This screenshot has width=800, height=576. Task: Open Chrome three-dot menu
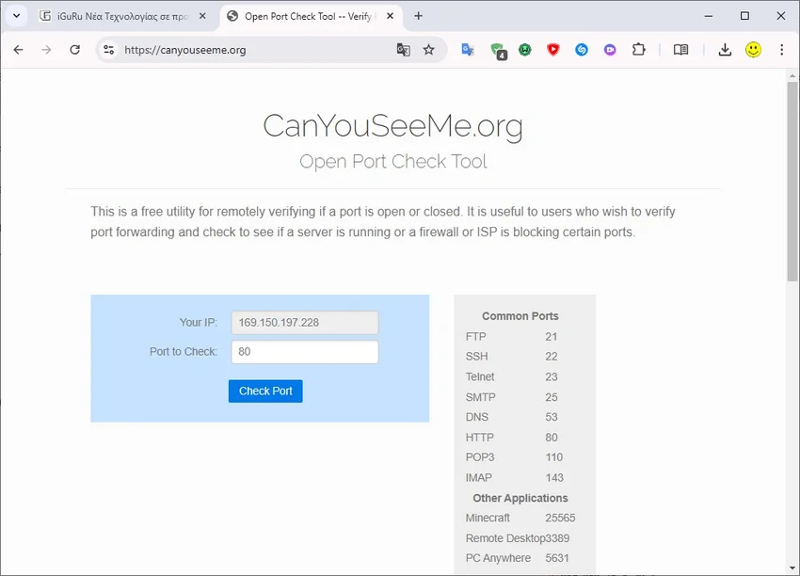coord(781,50)
